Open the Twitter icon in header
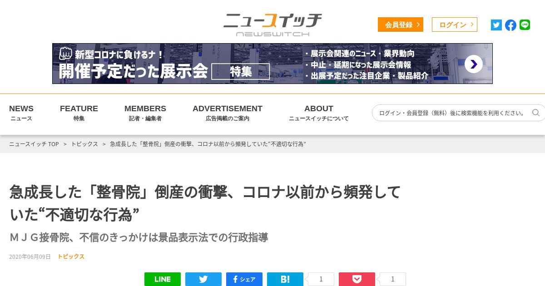545x286 pixels. tap(496, 25)
